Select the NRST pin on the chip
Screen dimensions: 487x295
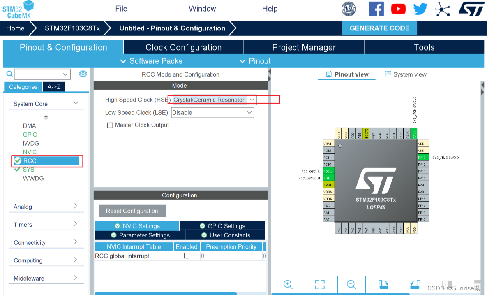click(x=329, y=185)
